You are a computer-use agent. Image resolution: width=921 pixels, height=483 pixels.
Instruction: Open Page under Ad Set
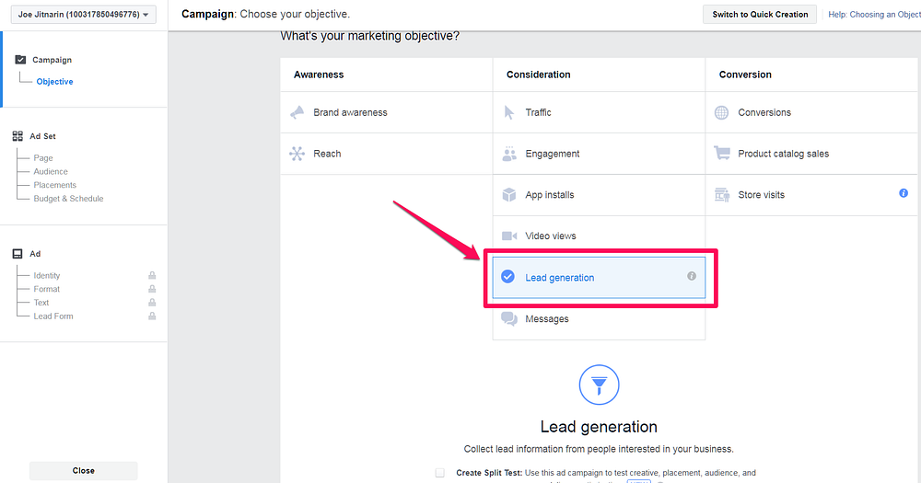tap(43, 158)
